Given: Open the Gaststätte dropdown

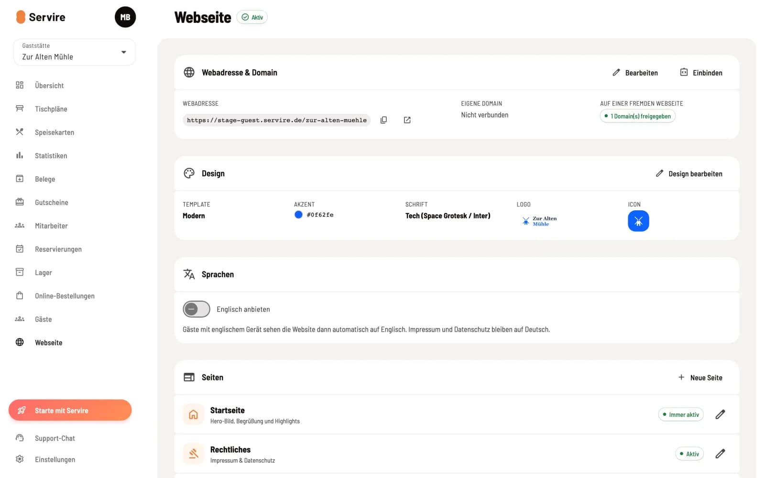Looking at the screenshot, I should (75, 52).
